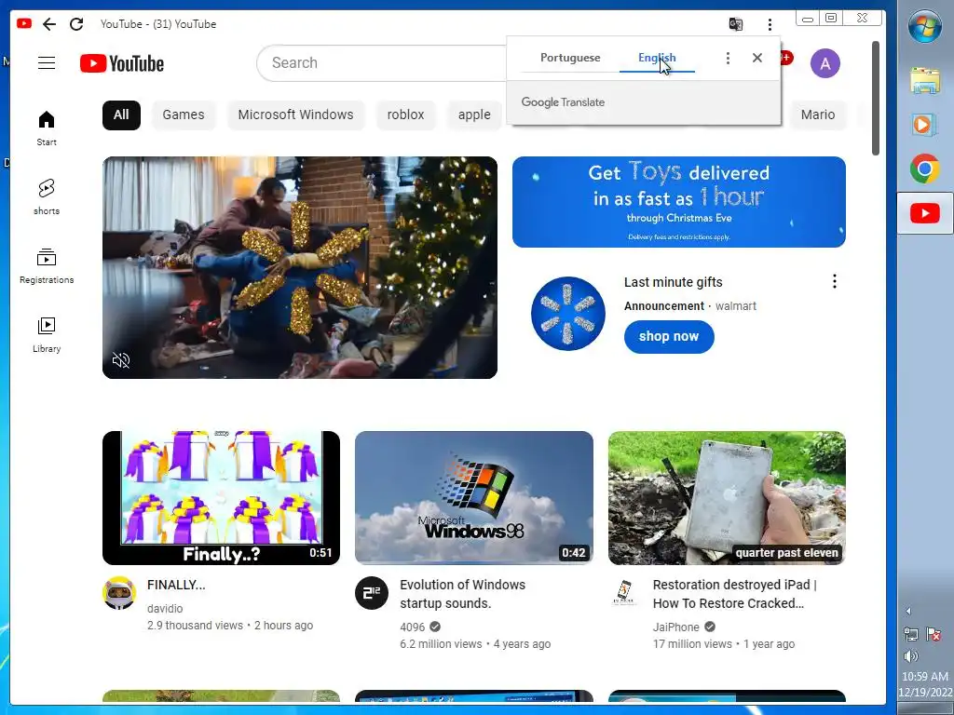Unmute the Walmart ad video
The width and height of the screenshot is (954, 715).
121,360
